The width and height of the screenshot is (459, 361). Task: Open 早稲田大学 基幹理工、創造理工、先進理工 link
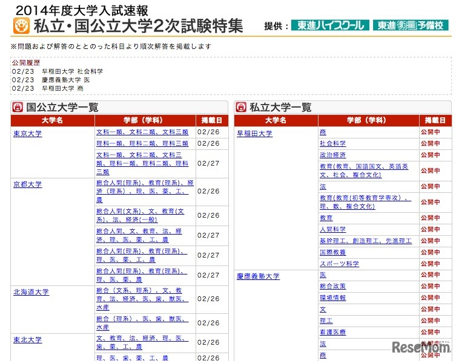(366, 241)
